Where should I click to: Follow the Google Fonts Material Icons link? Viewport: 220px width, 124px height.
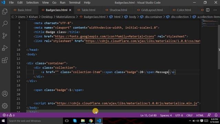tap(104, 37)
